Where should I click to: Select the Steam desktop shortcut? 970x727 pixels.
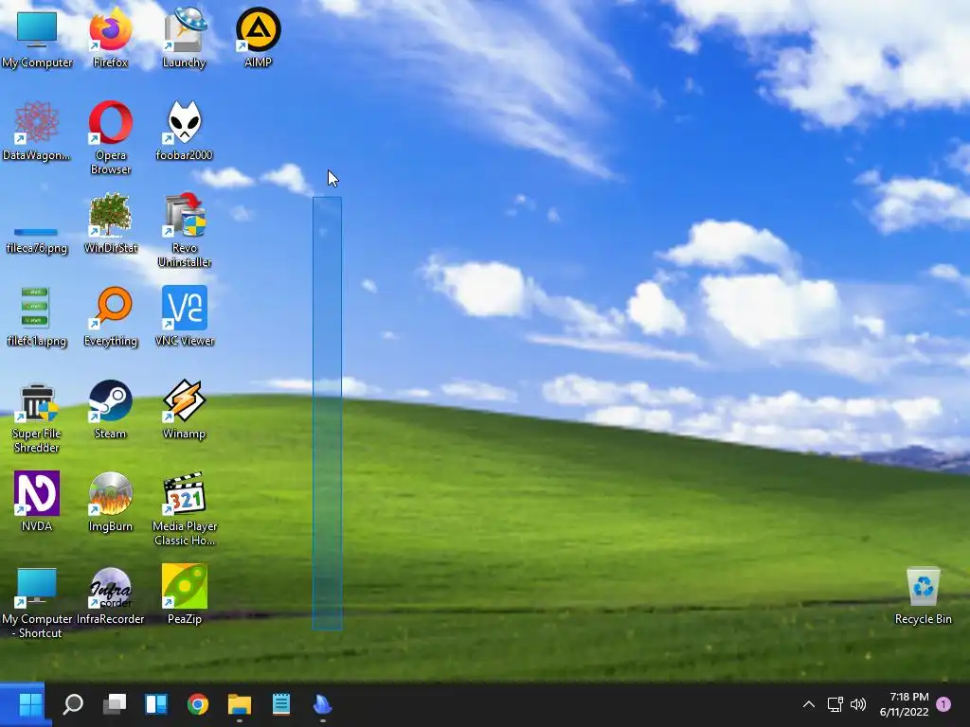110,409
